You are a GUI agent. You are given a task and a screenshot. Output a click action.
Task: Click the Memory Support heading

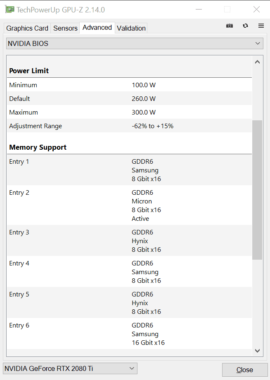click(x=38, y=147)
